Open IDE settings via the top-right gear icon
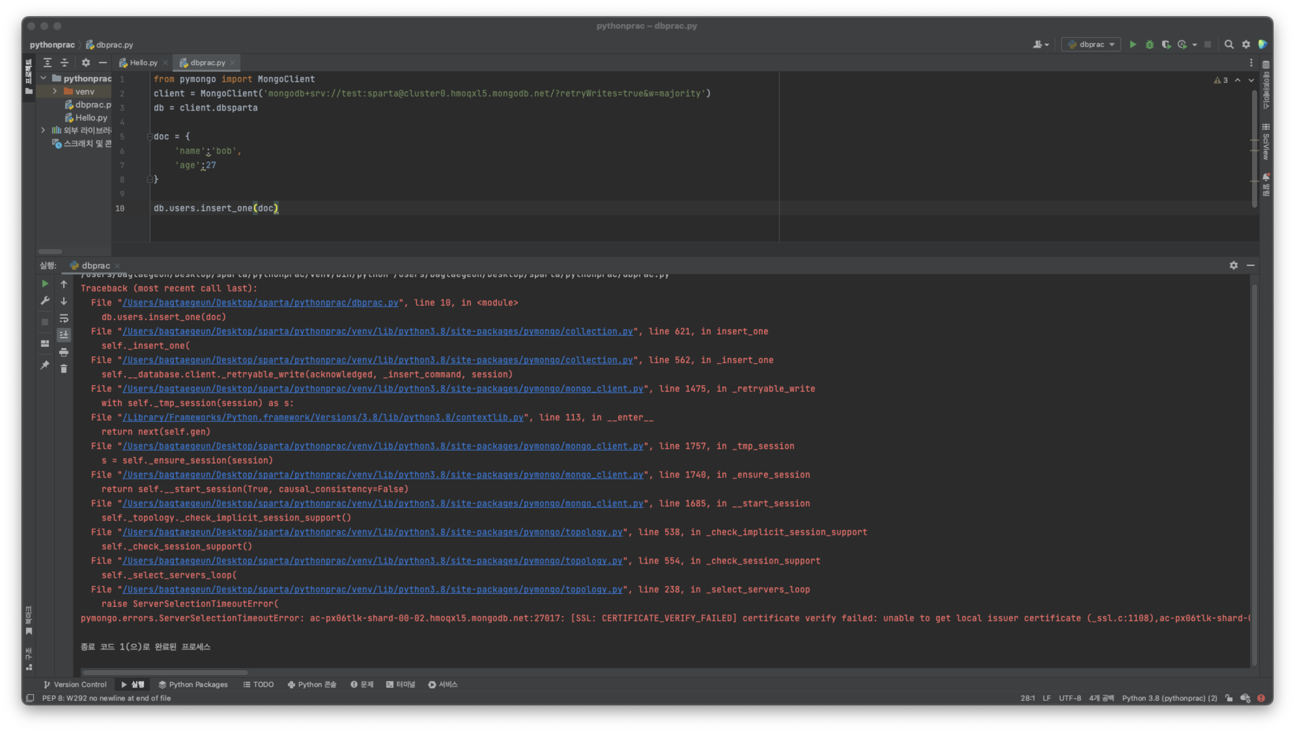This screenshot has width=1295, height=732. click(1246, 44)
